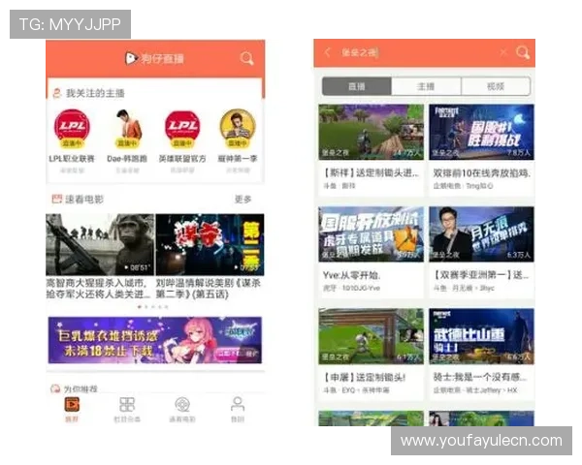Open the 谋杀 第二季 video thumbnail

[x=210, y=244]
